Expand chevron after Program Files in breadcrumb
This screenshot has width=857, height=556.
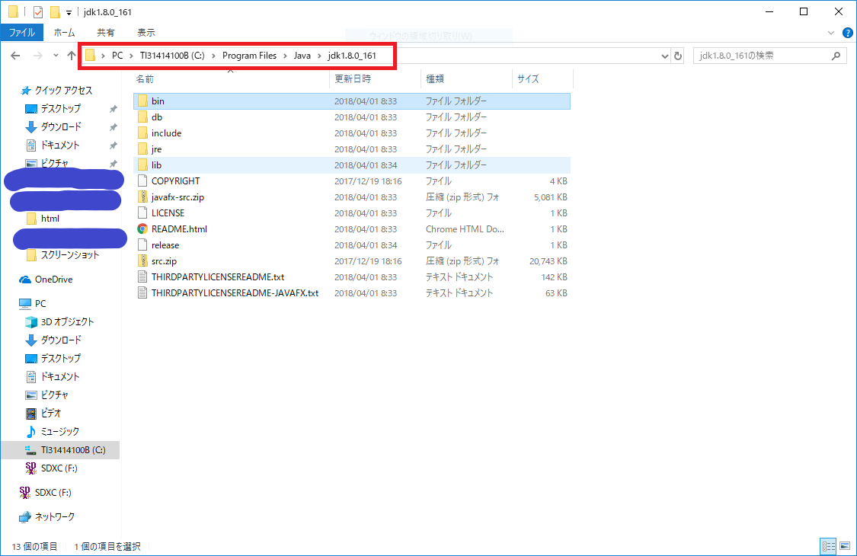[x=286, y=56]
